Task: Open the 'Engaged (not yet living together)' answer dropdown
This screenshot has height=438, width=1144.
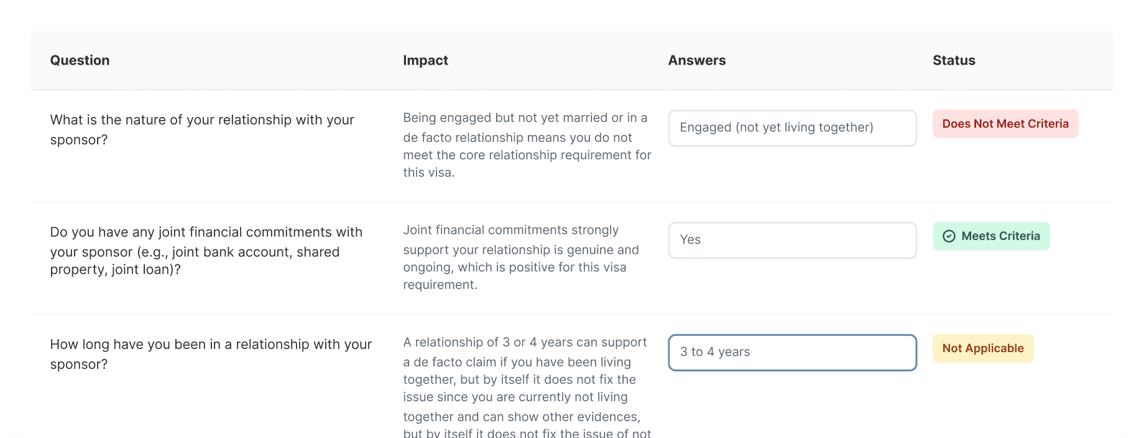Action: tap(791, 128)
